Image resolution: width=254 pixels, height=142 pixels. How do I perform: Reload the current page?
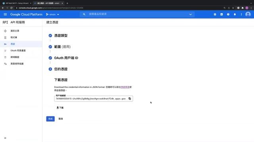[x=12, y=8]
